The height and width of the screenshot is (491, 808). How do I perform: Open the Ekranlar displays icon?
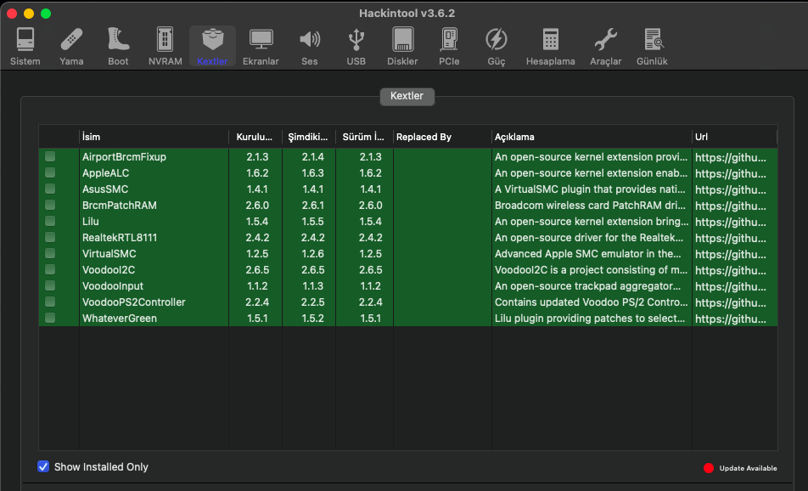point(261,46)
